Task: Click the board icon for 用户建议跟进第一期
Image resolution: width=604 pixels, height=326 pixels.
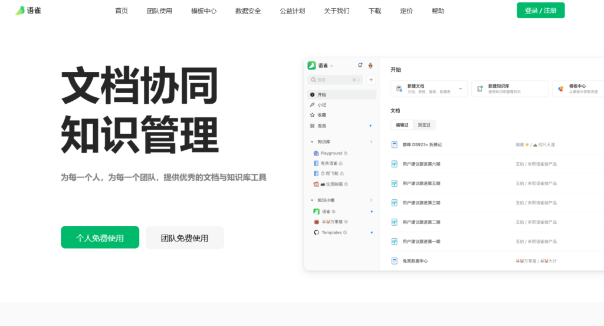Action: pos(395,242)
